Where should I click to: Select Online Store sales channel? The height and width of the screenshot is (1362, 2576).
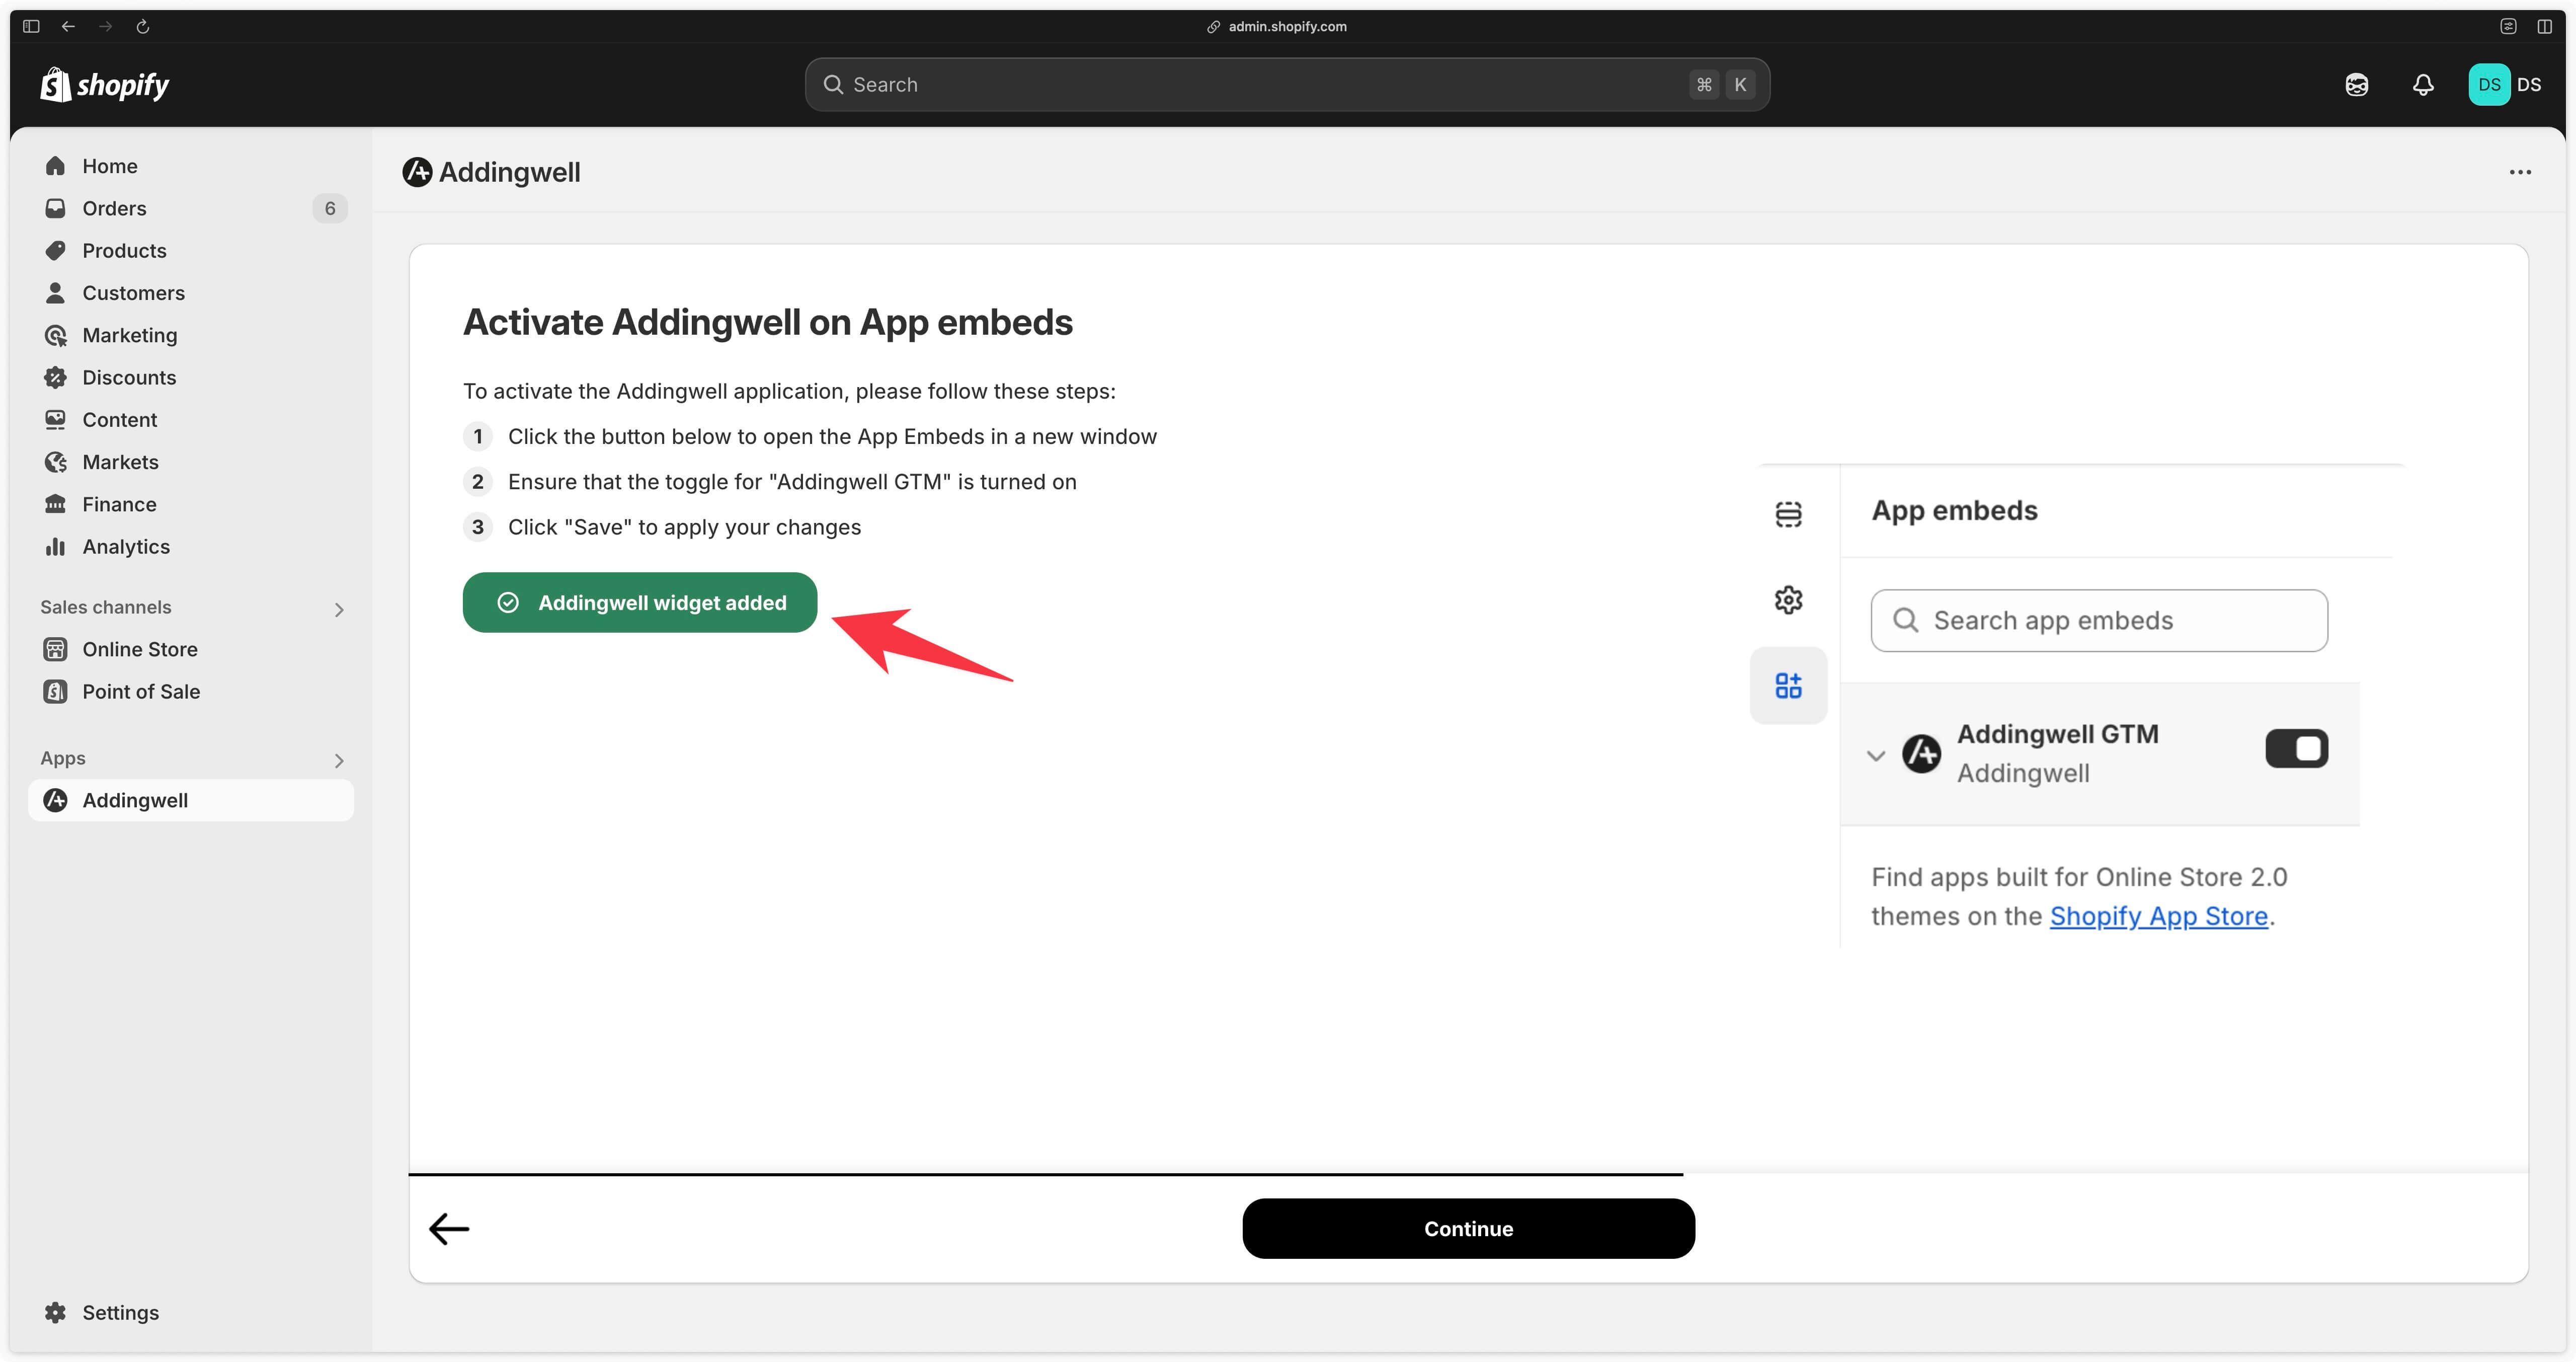[191, 649]
